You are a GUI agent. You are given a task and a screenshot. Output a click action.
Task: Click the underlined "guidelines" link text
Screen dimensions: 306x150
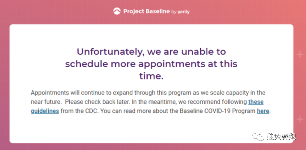tap(45, 111)
